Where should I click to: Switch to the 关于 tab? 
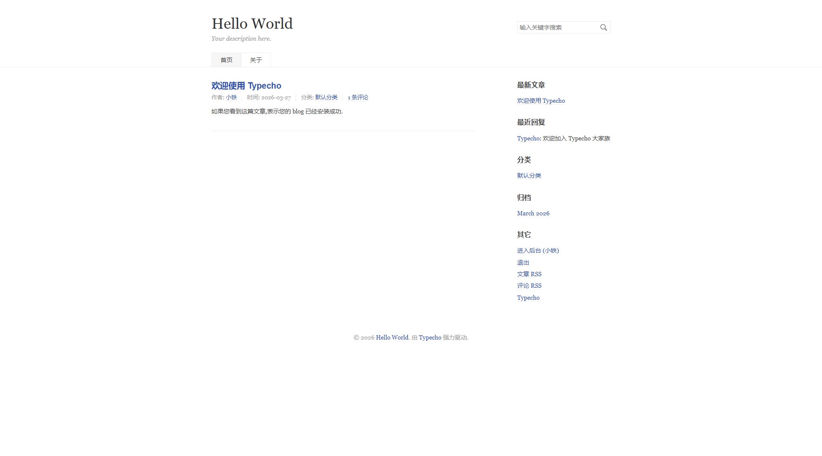(x=256, y=60)
